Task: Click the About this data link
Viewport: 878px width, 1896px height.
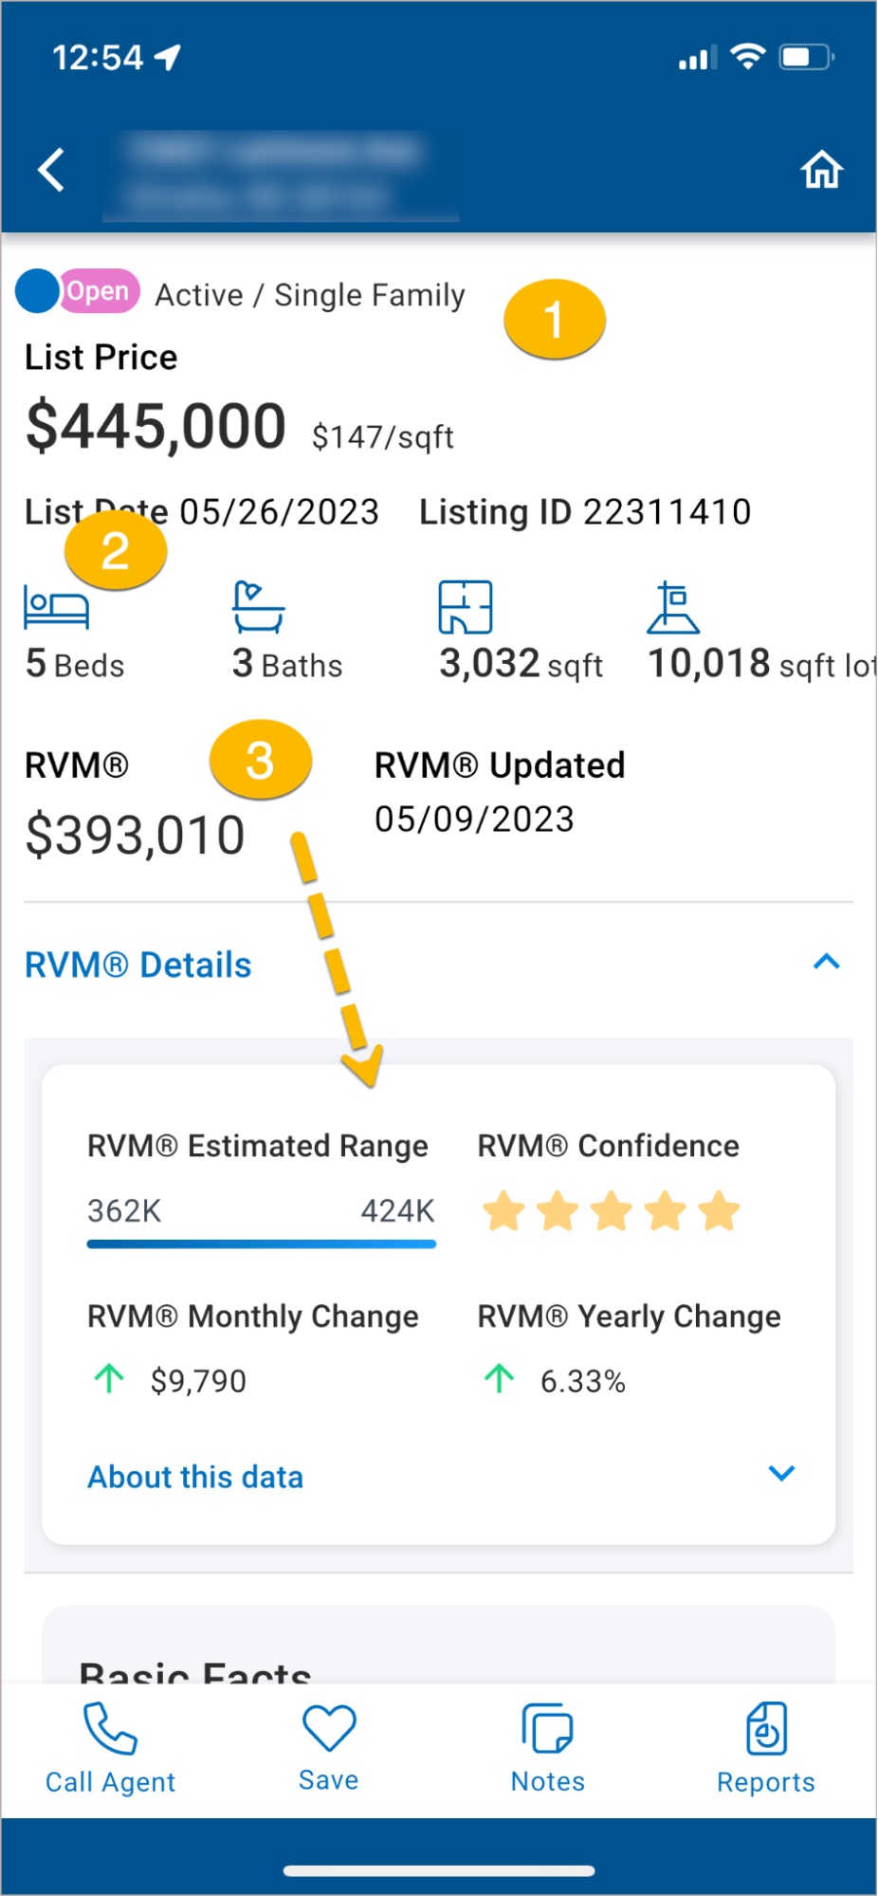Action: (195, 1477)
